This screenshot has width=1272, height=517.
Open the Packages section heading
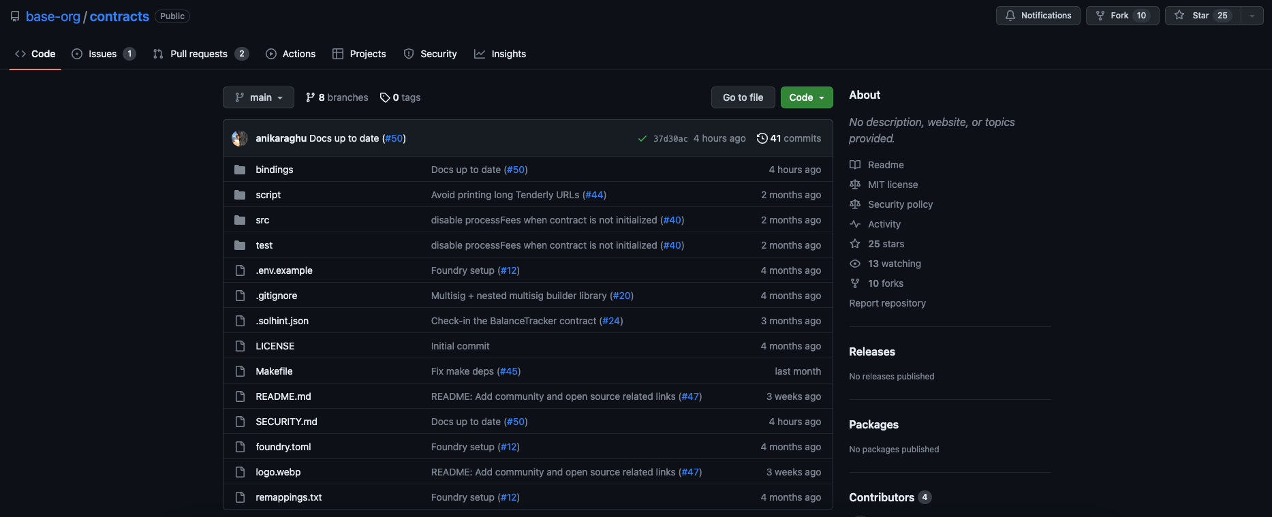coord(873,424)
